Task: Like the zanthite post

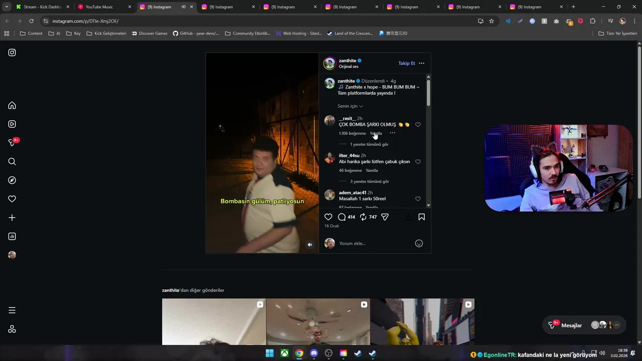Action: tap(328, 217)
